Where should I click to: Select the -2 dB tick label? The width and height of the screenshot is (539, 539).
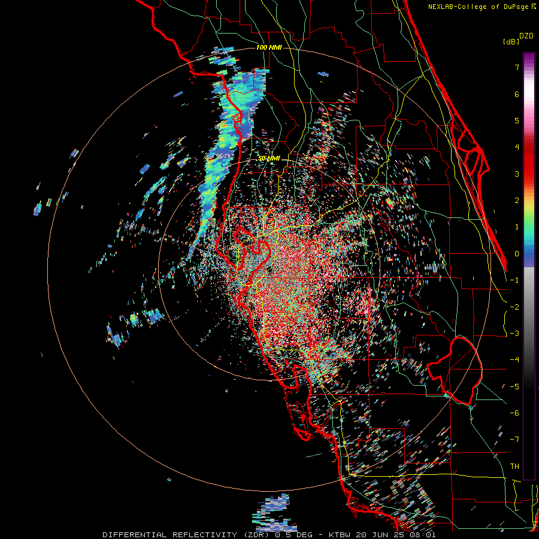tap(514, 307)
